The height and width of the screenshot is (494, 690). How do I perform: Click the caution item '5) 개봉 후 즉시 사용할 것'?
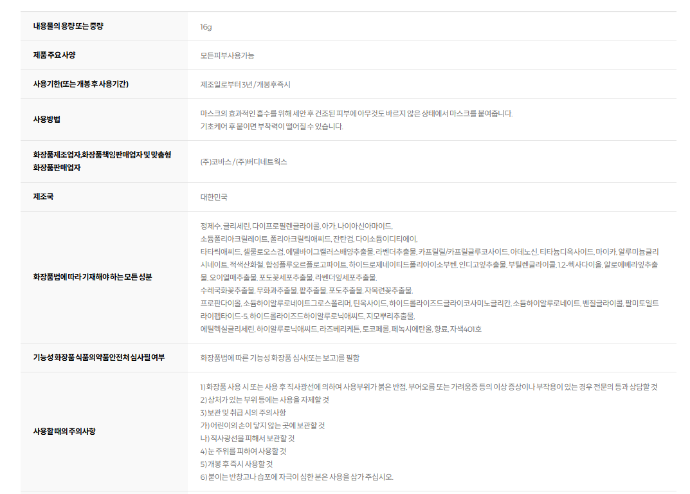tap(236, 464)
